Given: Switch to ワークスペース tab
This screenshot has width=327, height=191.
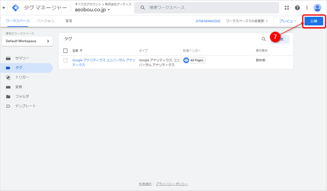Looking at the screenshot, I should coord(18,21).
